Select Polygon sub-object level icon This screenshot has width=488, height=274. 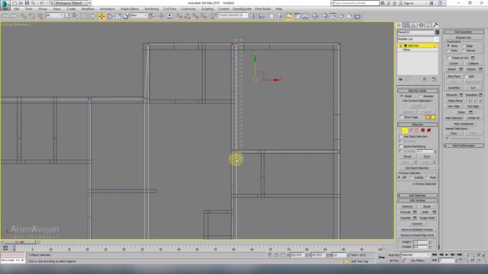[422, 130]
